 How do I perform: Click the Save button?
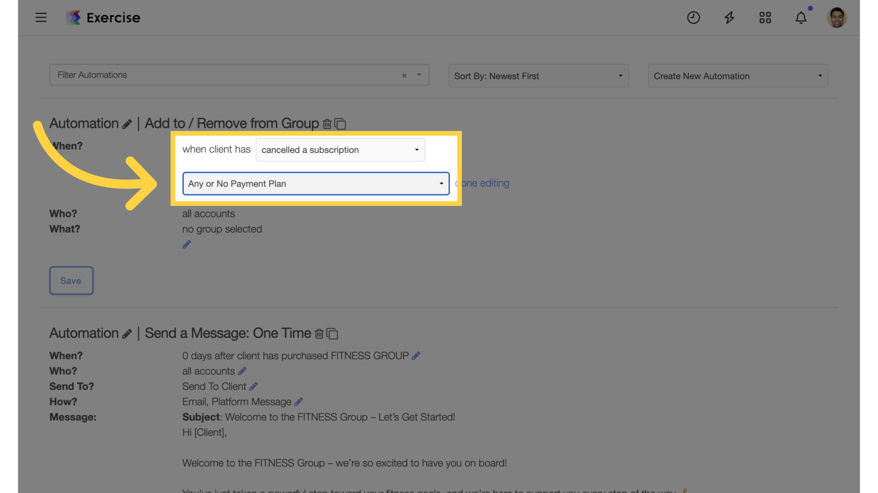coord(71,280)
